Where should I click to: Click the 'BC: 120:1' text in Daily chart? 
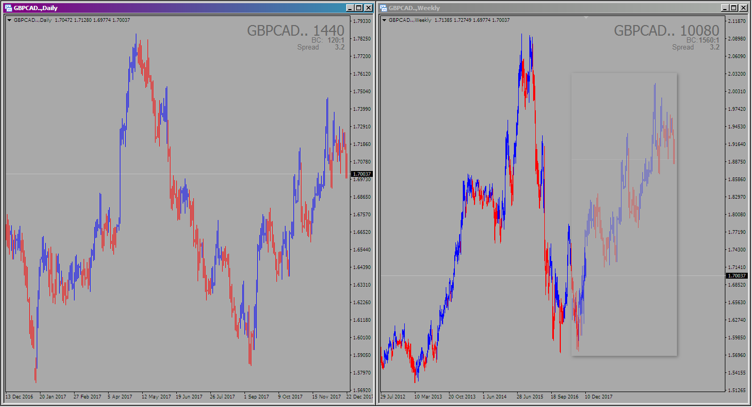coord(328,40)
